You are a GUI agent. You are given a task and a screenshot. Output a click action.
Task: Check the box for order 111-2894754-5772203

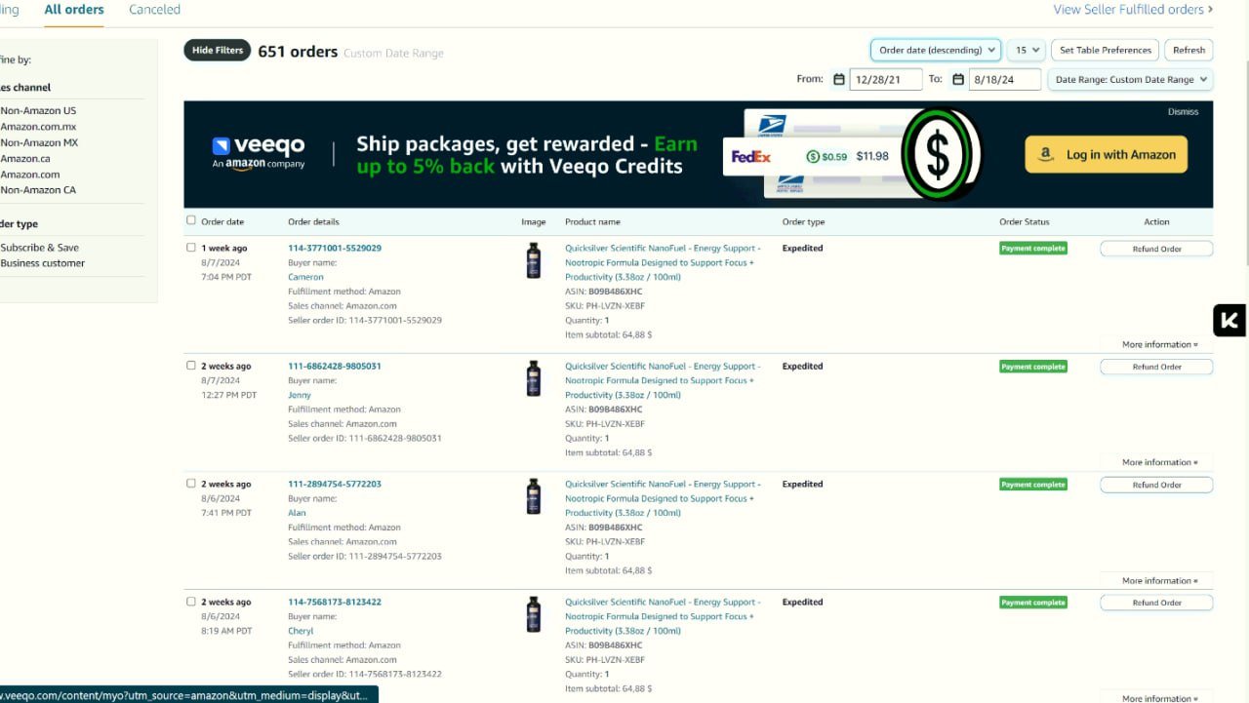[x=191, y=484]
